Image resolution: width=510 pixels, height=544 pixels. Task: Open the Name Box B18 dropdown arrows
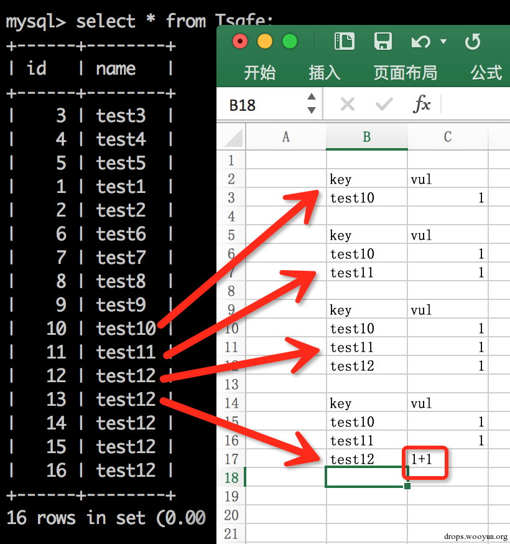point(312,104)
